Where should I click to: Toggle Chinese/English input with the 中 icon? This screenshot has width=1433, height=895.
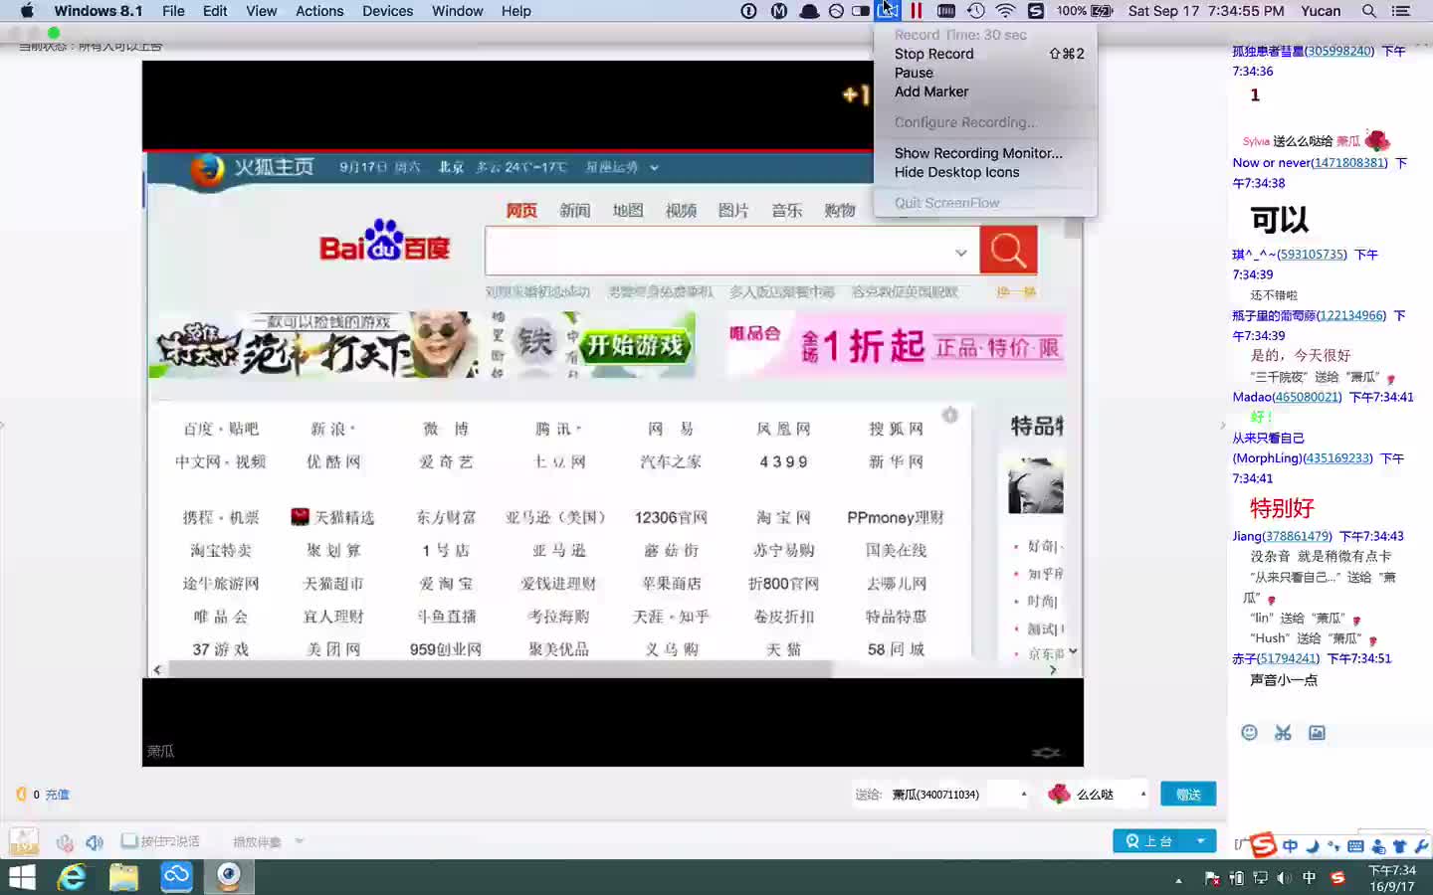1291,845
